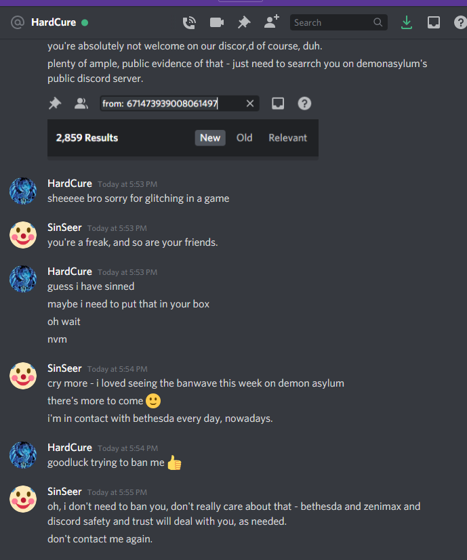Image resolution: width=467 pixels, height=560 pixels.
Task: Open help icon in top header
Action: 460,22
